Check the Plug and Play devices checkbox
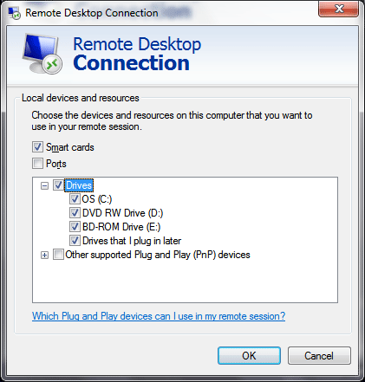Screen dimensions: 365x382 click(58, 255)
